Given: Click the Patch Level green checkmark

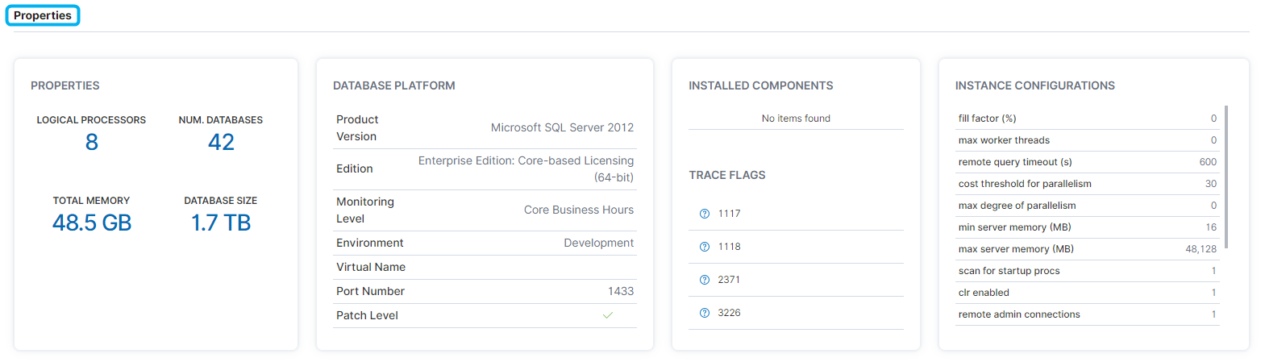Looking at the screenshot, I should [608, 315].
